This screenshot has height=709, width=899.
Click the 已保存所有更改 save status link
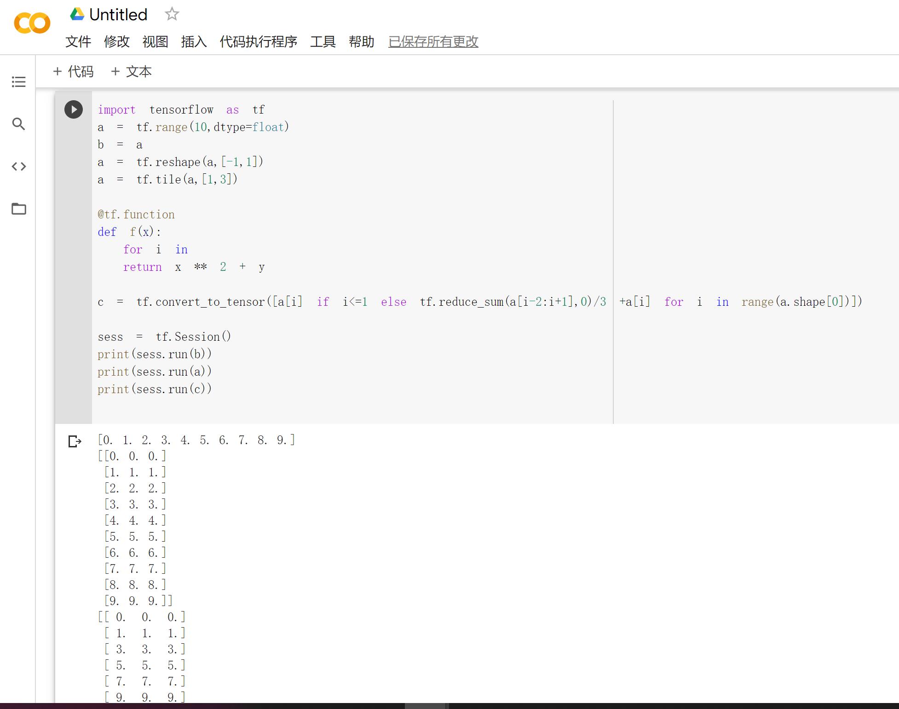[433, 41]
